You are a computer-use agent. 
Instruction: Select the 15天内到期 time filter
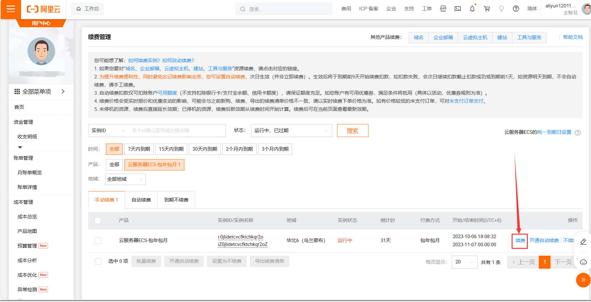pyautogui.click(x=171, y=149)
